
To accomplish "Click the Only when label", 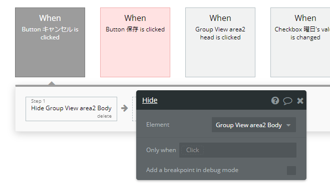I will [161, 150].
